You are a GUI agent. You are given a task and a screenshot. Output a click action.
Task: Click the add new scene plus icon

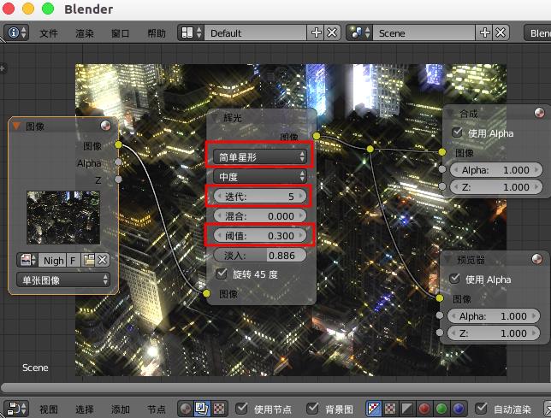point(487,32)
